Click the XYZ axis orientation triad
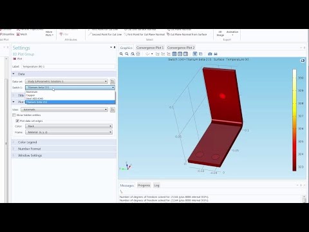The image size is (309, 232). click(126, 167)
